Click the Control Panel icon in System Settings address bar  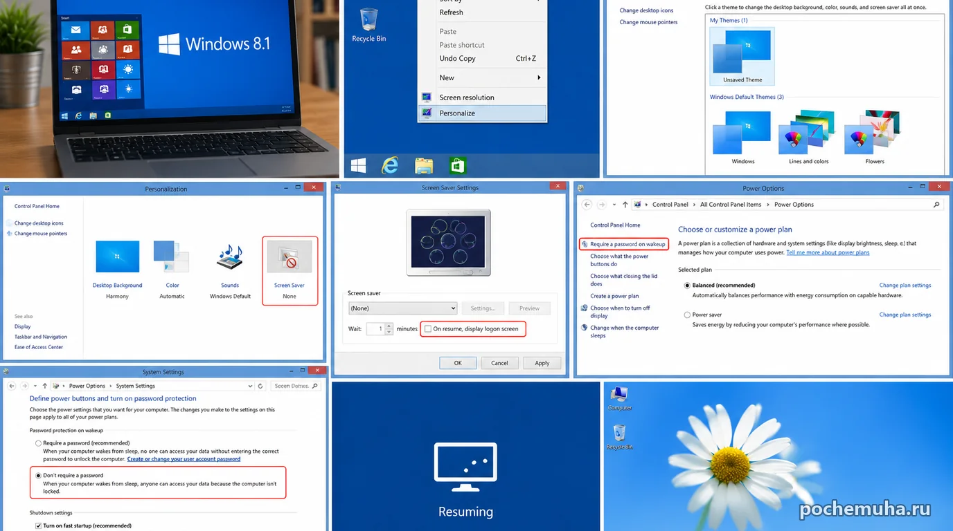[x=56, y=386]
